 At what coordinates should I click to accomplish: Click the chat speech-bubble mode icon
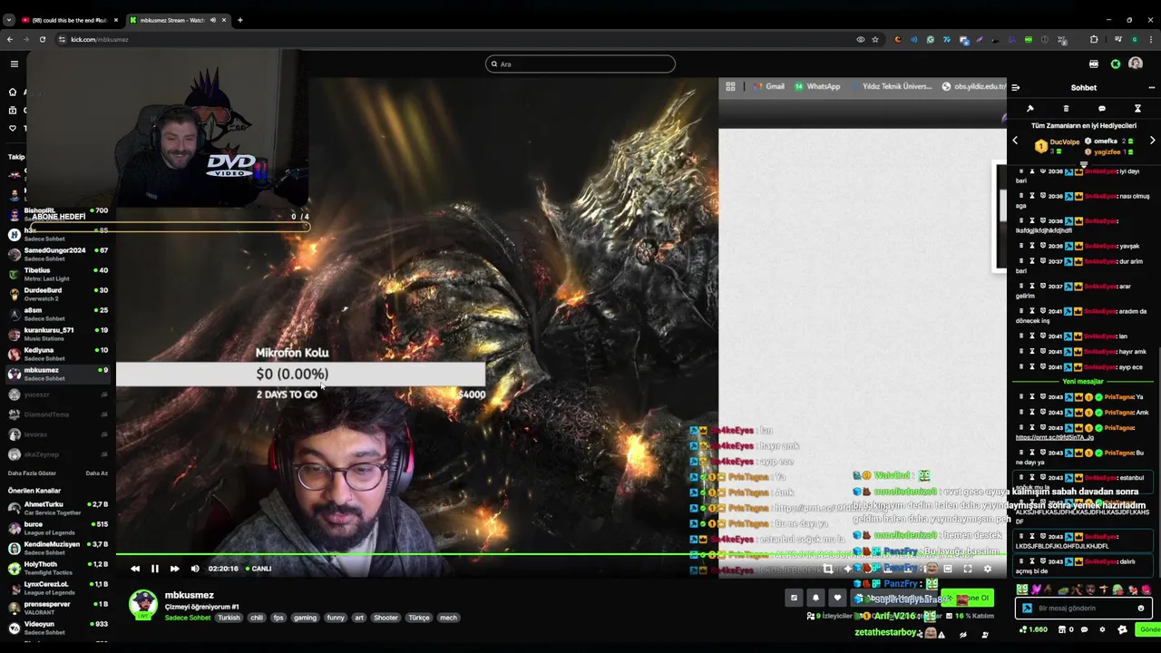1102,109
